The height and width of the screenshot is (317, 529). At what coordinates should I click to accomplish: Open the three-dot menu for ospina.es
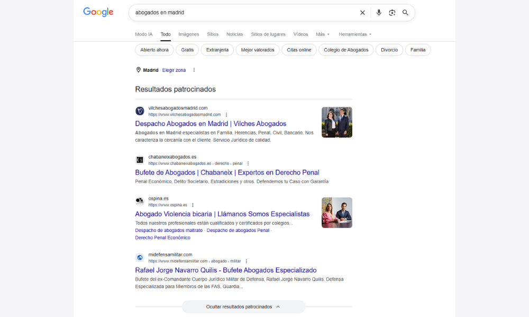point(193,205)
